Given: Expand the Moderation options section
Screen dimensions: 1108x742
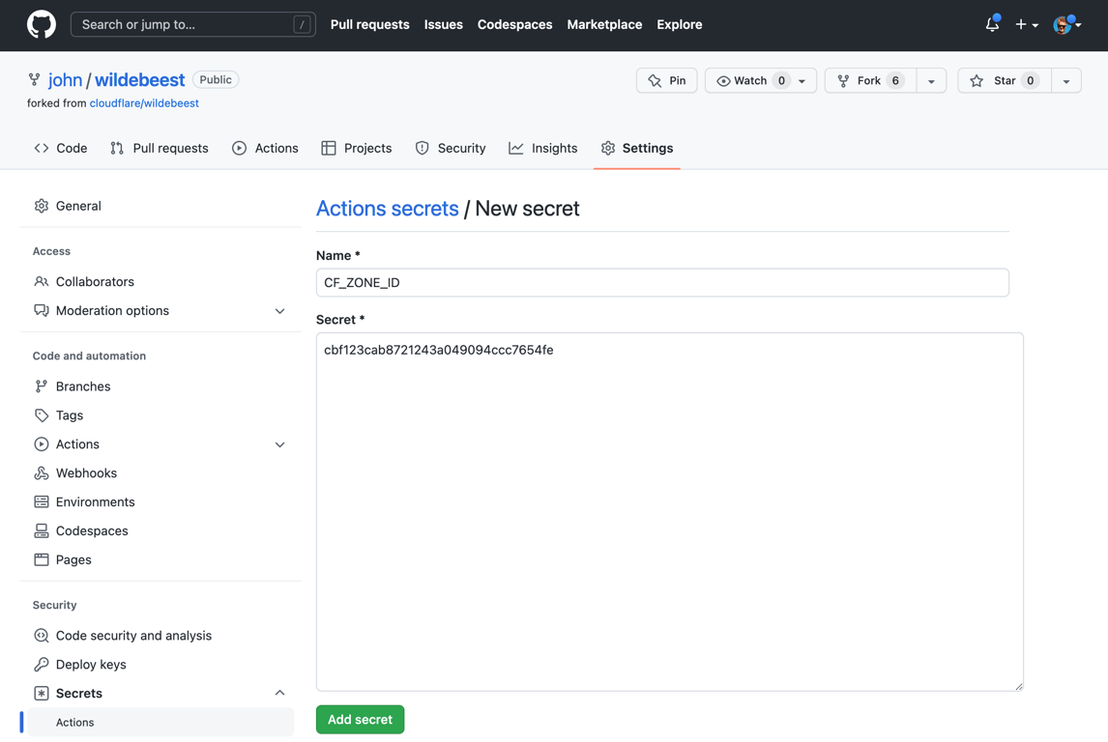Looking at the screenshot, I should point(279,311).
